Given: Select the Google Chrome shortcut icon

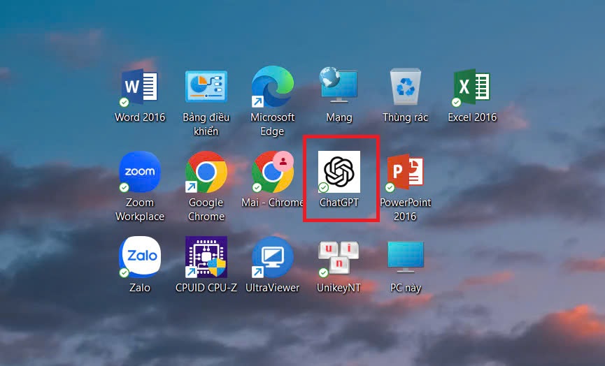Looking at the screenshot, I should (206, 172).
